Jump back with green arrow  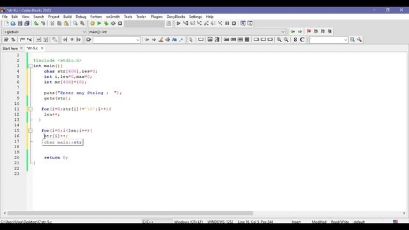point(293,31)
